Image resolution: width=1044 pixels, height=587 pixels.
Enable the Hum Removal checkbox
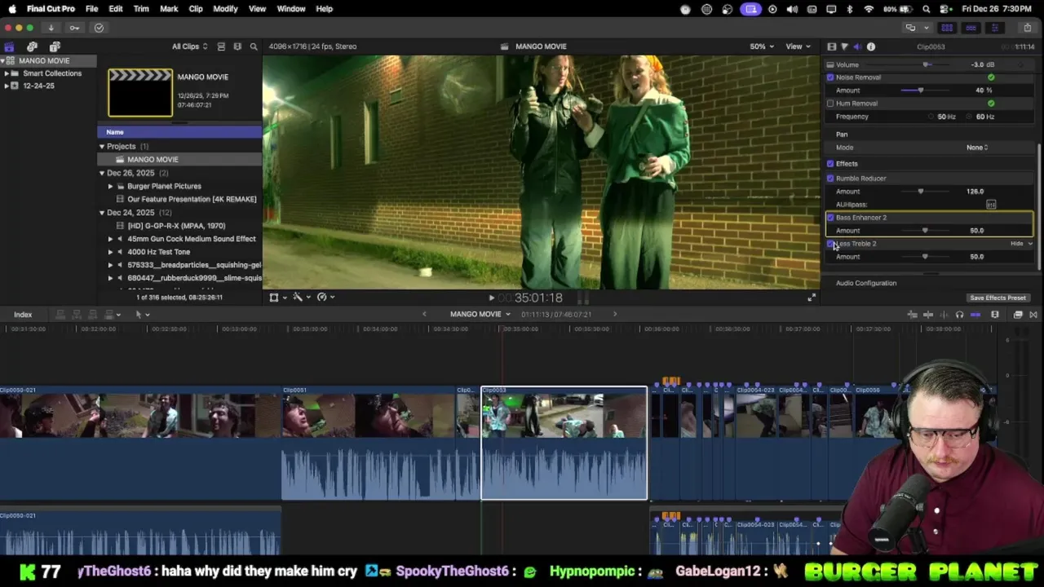(830, 104)
